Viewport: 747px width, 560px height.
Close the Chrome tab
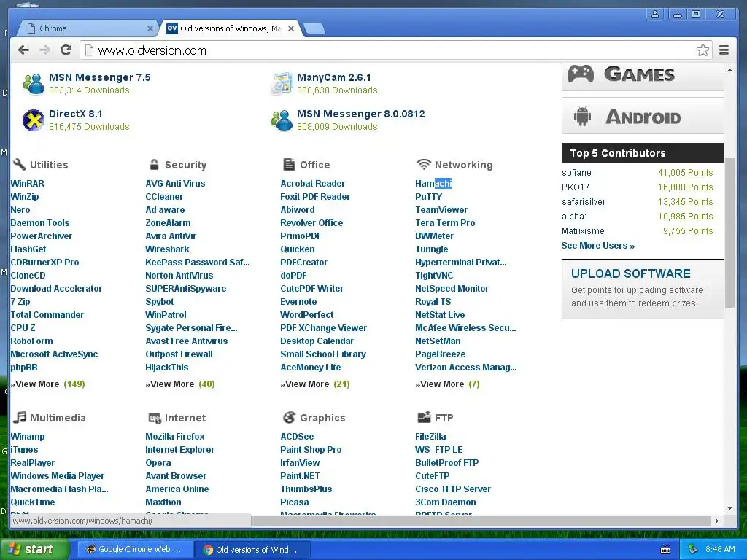pos(150,28)
